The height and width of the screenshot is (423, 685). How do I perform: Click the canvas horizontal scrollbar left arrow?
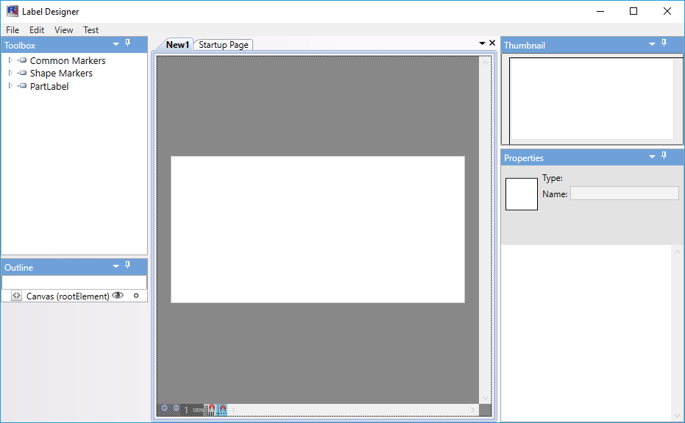point(234,410)
